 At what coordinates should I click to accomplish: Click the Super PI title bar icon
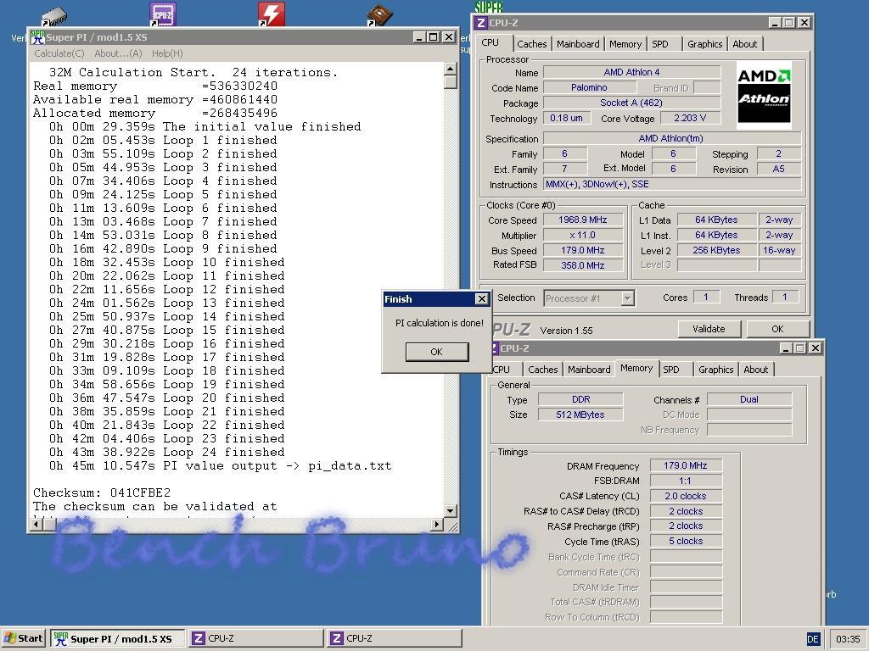tap(37, 37)
